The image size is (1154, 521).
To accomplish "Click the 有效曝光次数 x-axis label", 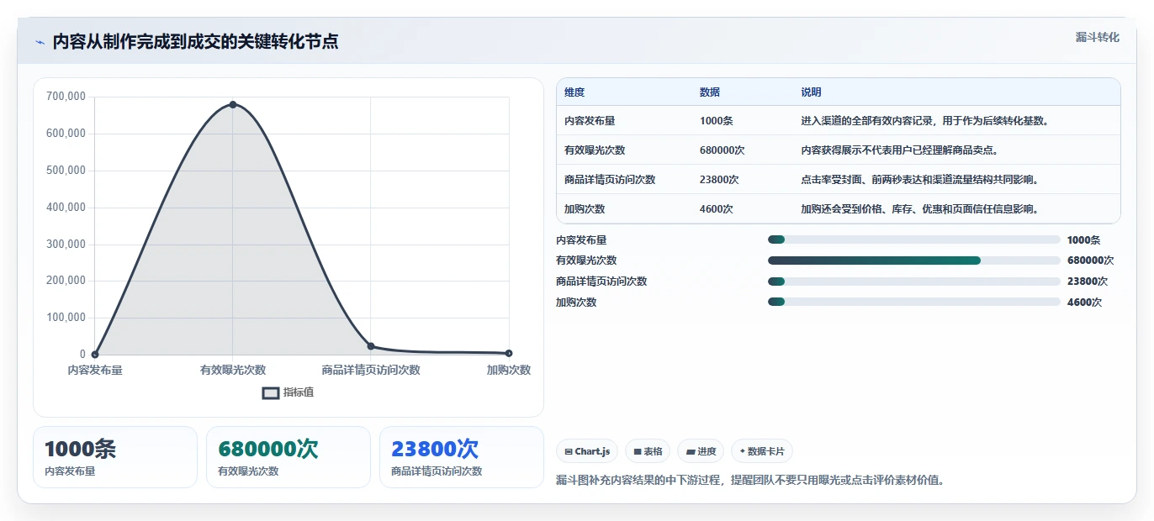I will pos(233,370).
